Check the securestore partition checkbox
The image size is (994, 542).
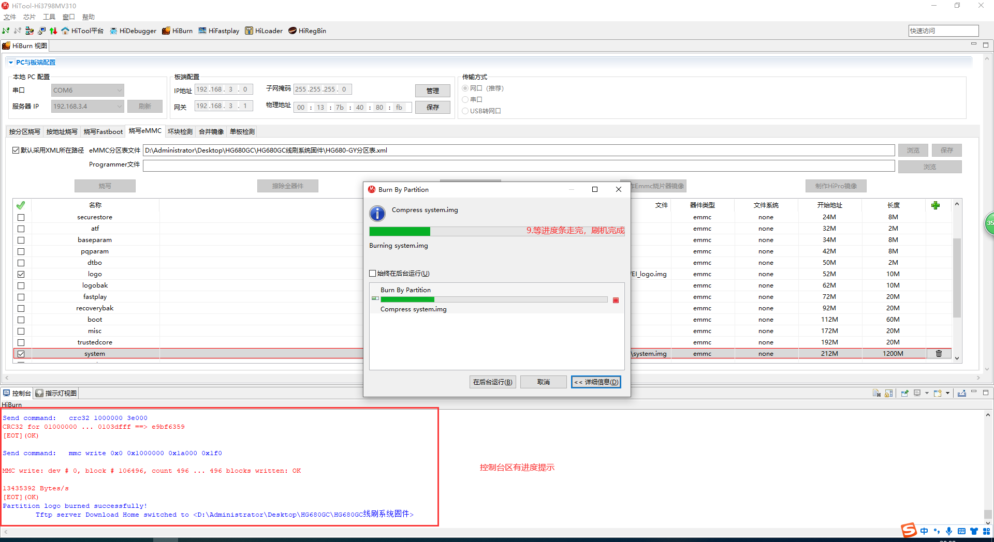click(21, 218)
